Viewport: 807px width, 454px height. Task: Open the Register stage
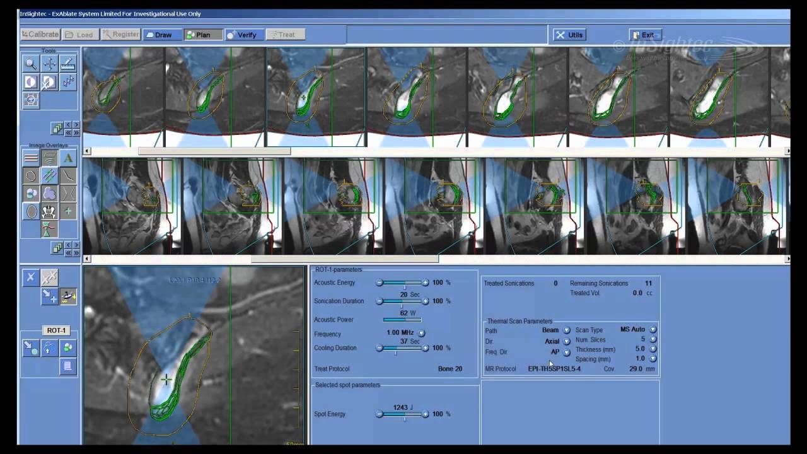click(120, 35)
